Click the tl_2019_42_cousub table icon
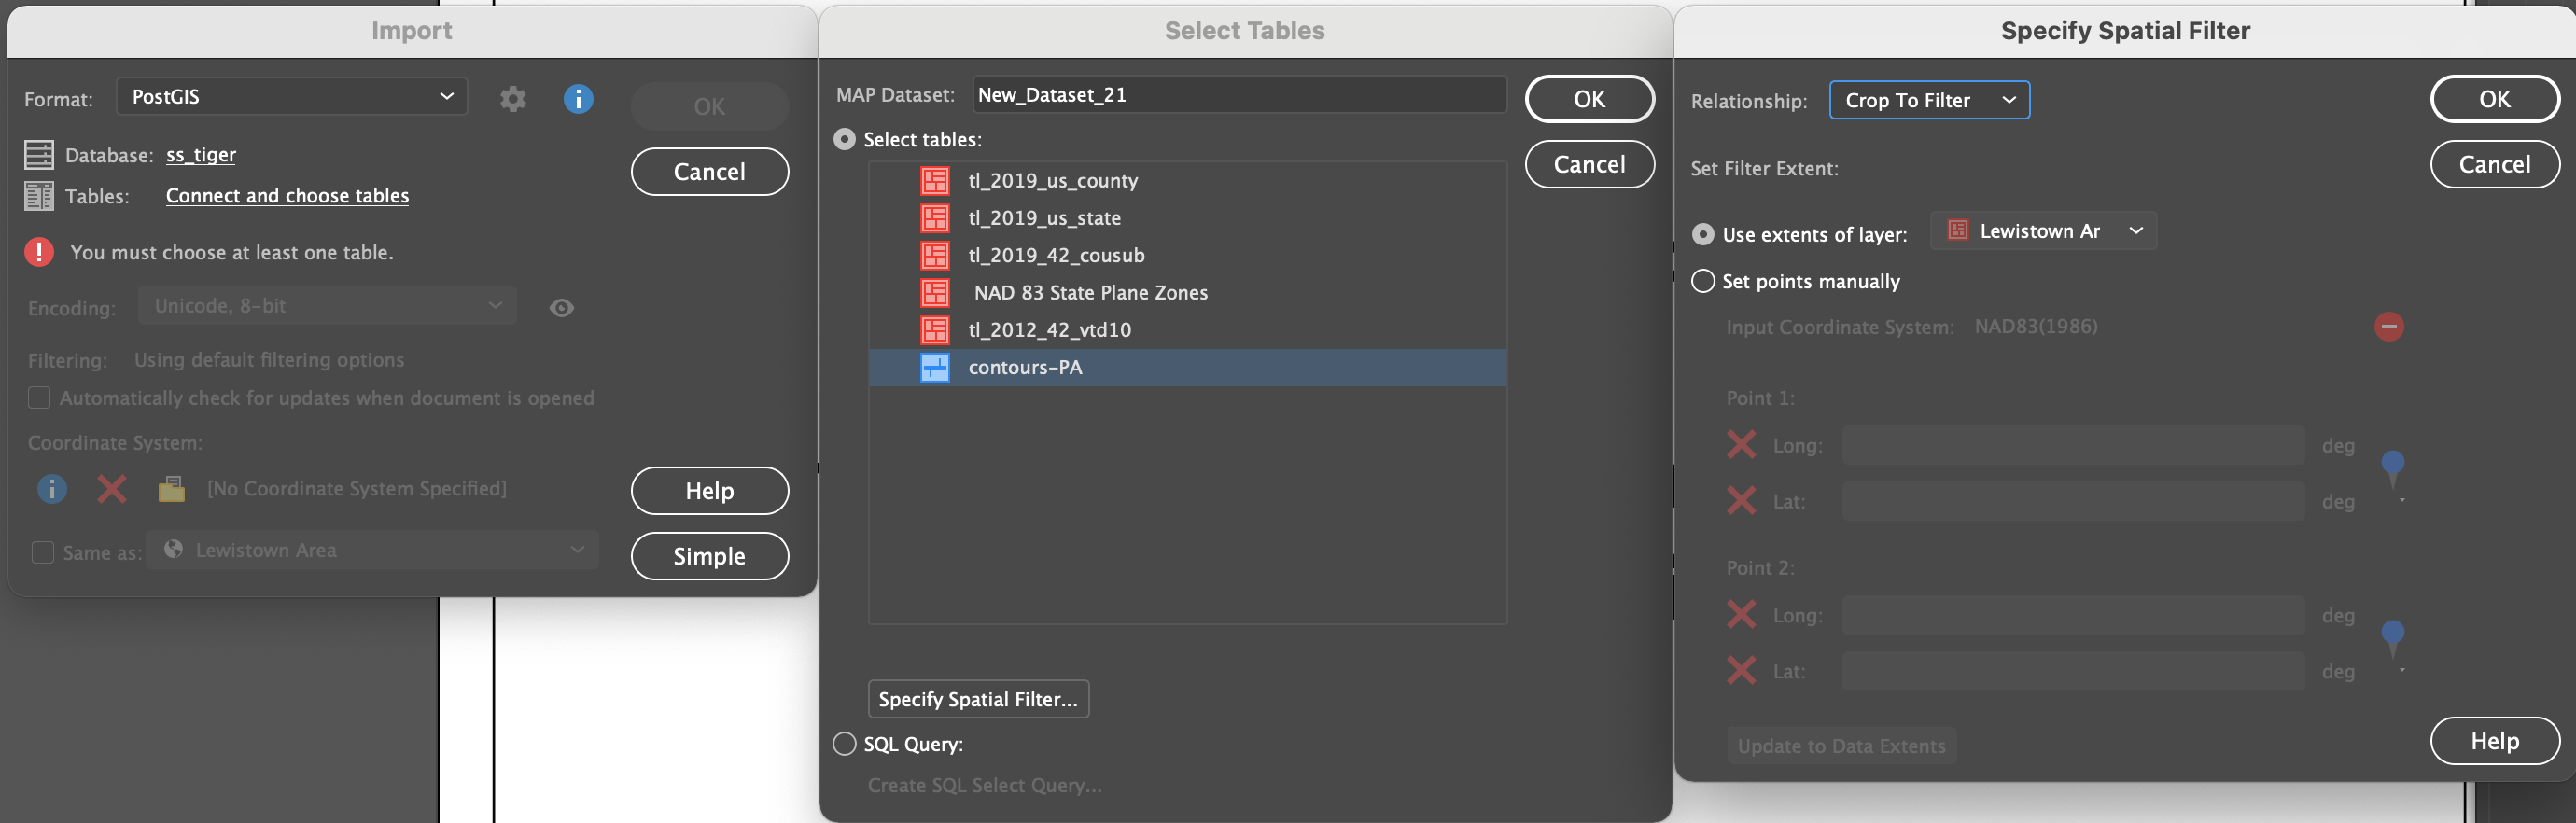The width and height of the screenshot is (2576, 823). click(x=935, y=255)
